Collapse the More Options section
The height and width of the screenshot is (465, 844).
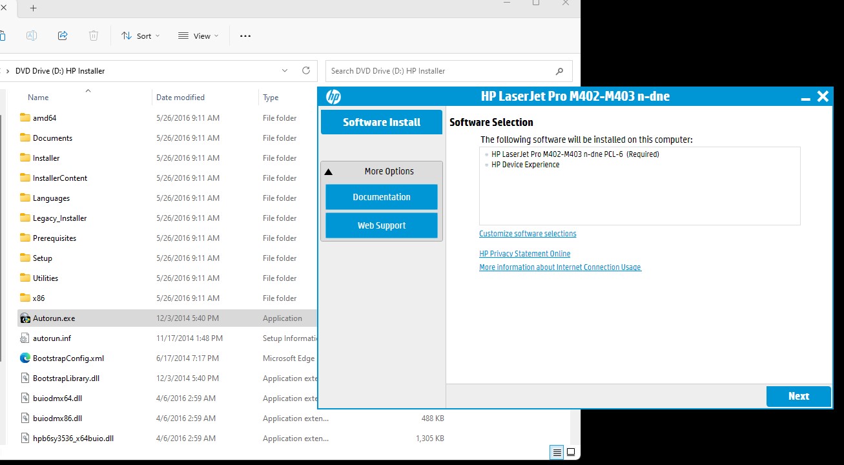click(x=329, y=172)
